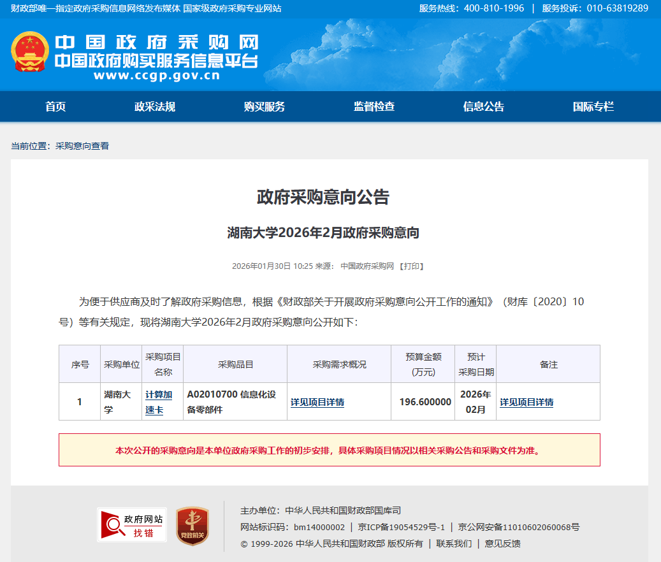
Task: Open the 信息公告 navigation item
Action: point(484,106)
